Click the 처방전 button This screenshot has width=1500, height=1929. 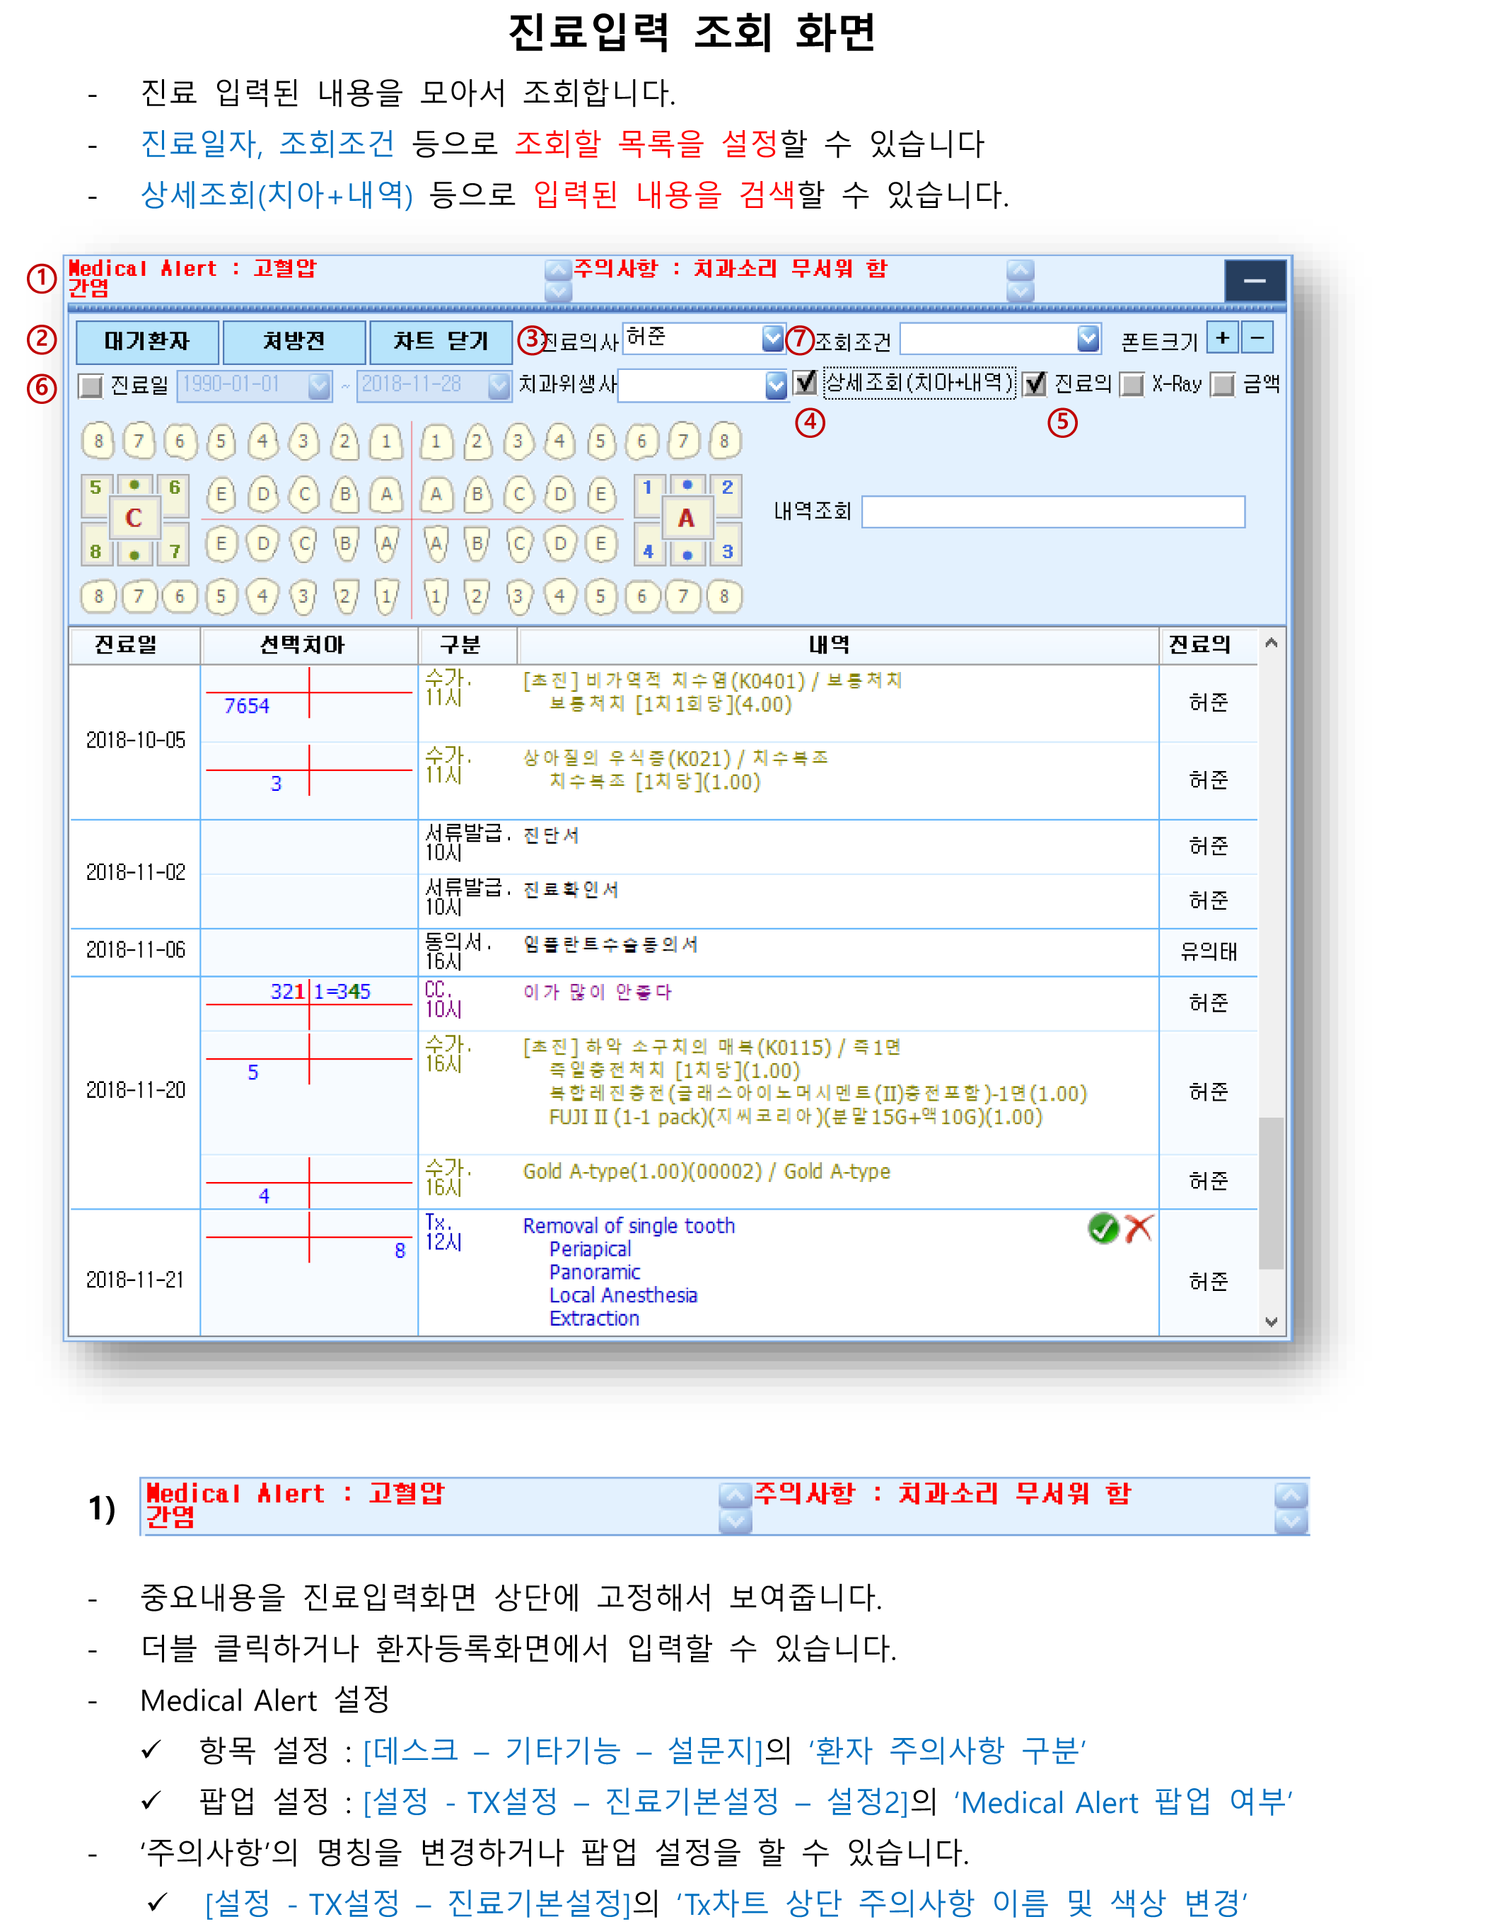tap(294, 342)
